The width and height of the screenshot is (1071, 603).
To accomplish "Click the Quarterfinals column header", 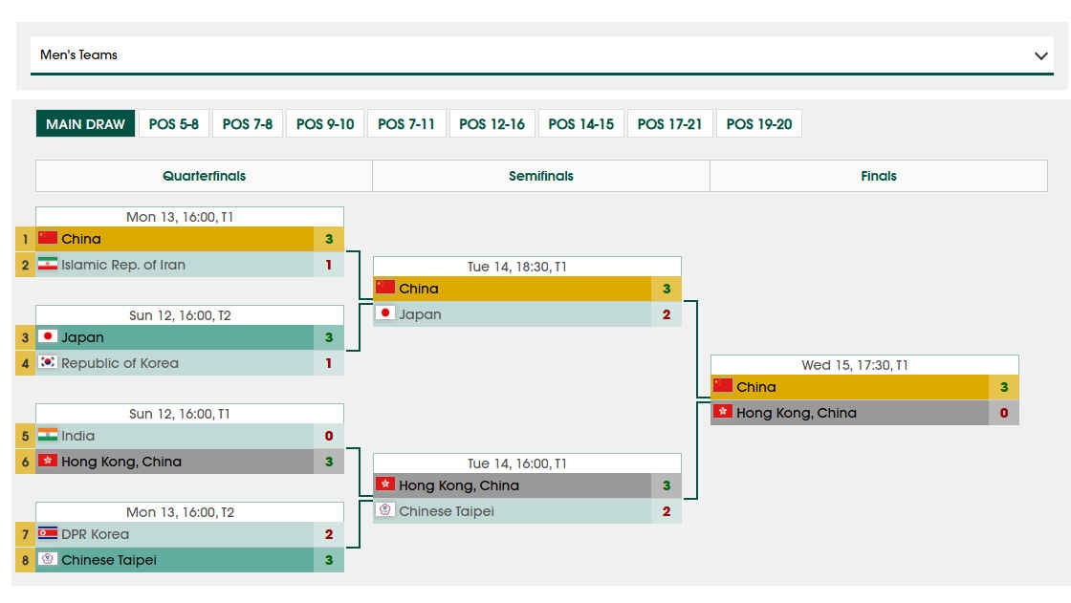I will point(205,176).
